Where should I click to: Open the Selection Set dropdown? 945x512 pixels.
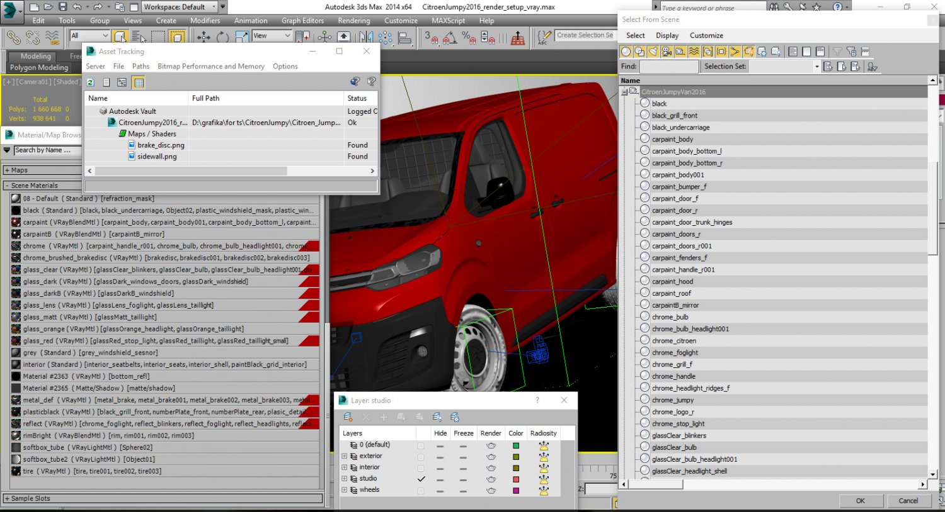pyautogui.click(x=816, y=67)
